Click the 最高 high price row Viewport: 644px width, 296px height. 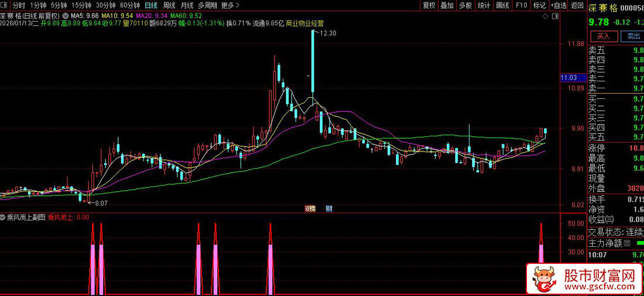pyautogui.click(x=616, y=158)
